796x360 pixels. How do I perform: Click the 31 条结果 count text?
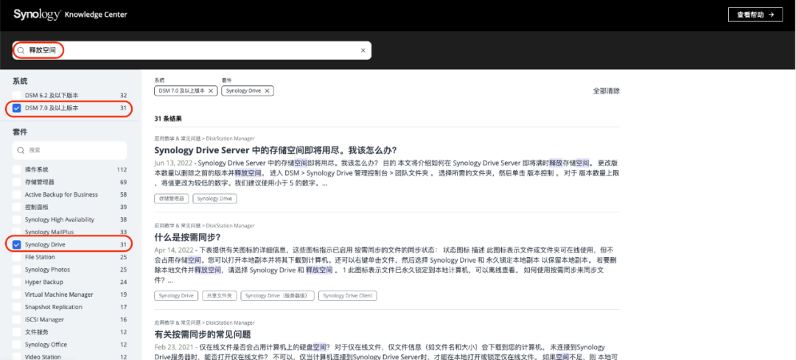tap(168, 119)
